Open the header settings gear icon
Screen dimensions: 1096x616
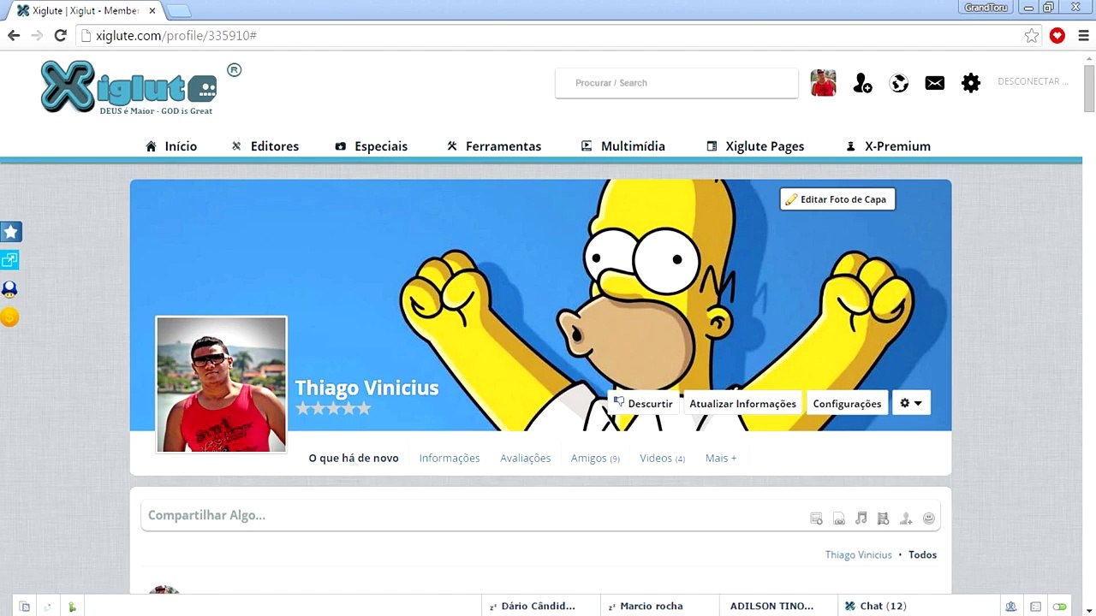point(971,83)
